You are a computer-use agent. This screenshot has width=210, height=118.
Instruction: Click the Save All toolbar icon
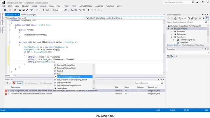27,10
